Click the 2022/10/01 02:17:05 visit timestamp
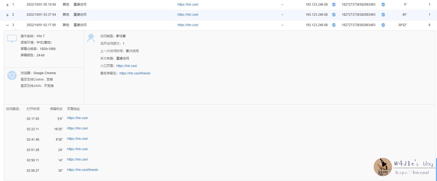 click(41, 25)
